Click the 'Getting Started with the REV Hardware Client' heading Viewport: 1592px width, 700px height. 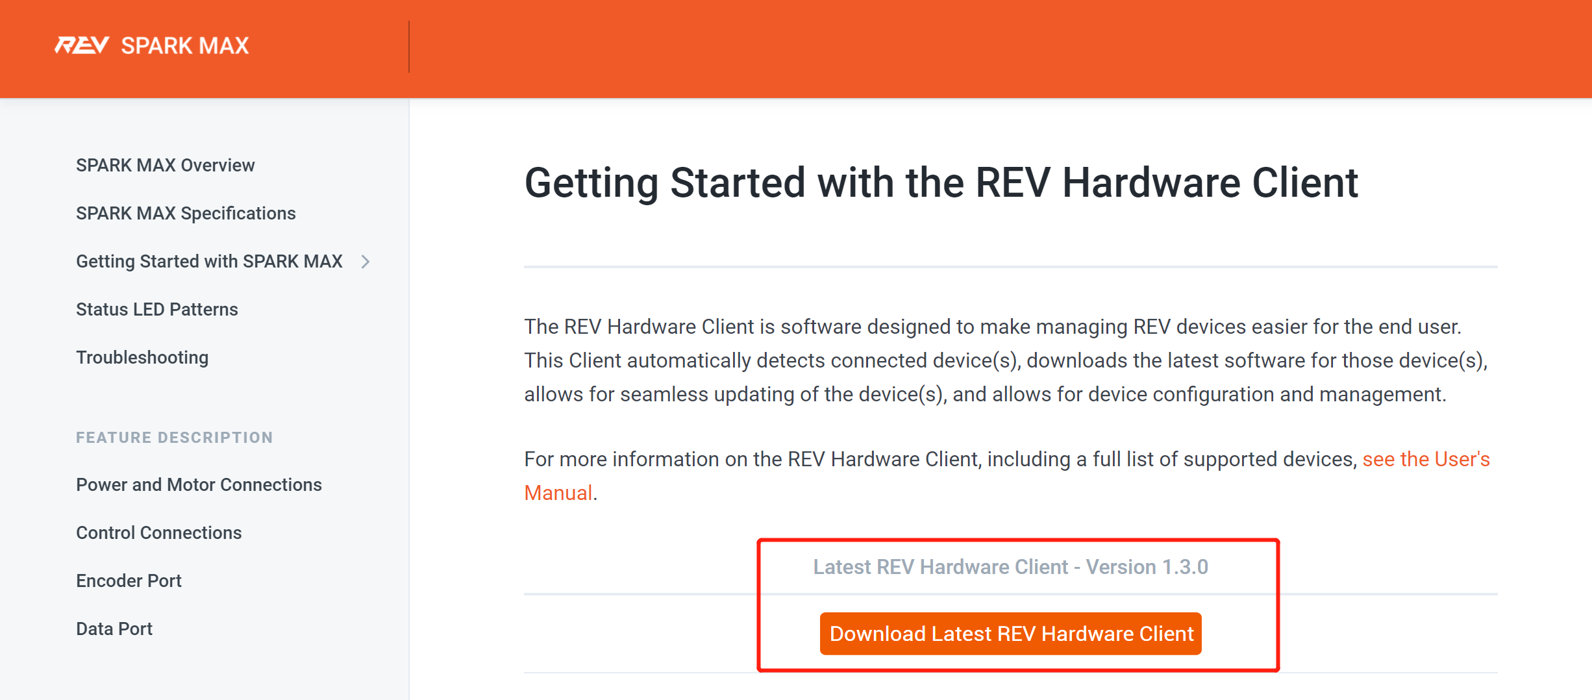pyautogui.click(x=941, y=182)
